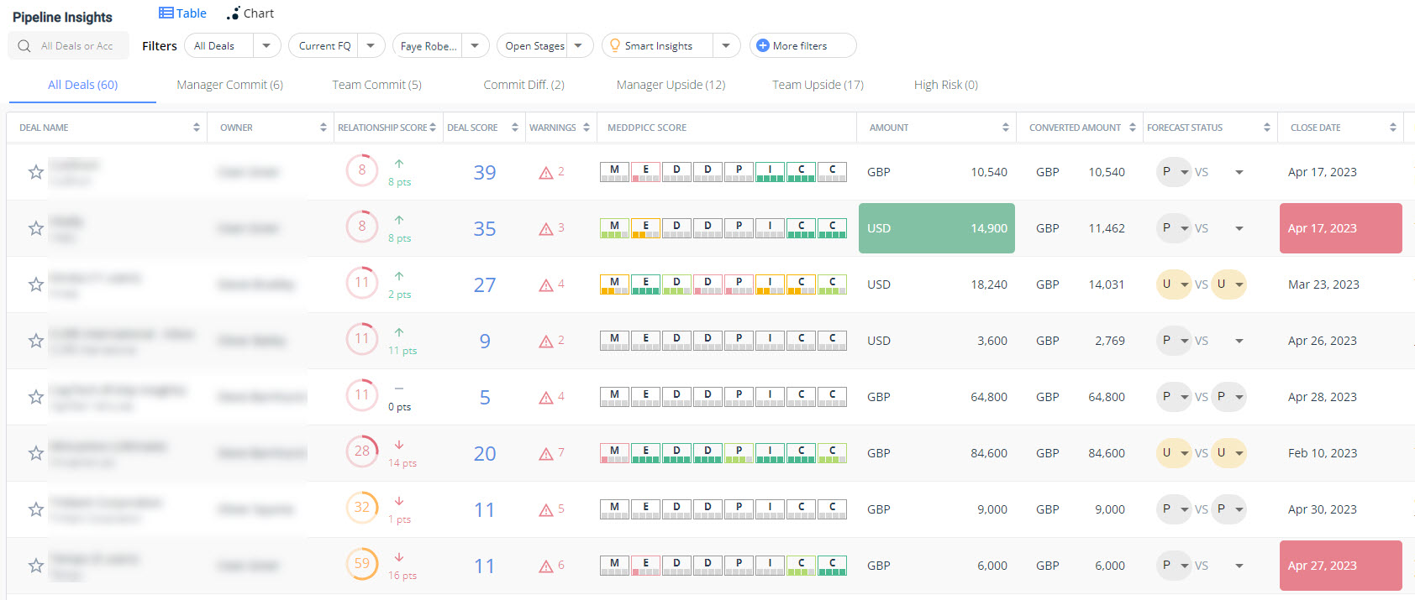
Task: Add More filters
Action: (x=802, y=45)
